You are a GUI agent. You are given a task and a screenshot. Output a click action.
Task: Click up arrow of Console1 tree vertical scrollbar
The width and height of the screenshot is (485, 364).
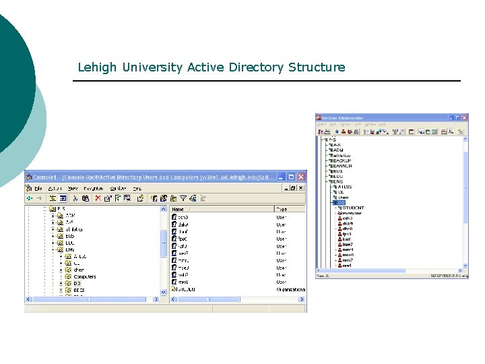[x=164, y=209]
